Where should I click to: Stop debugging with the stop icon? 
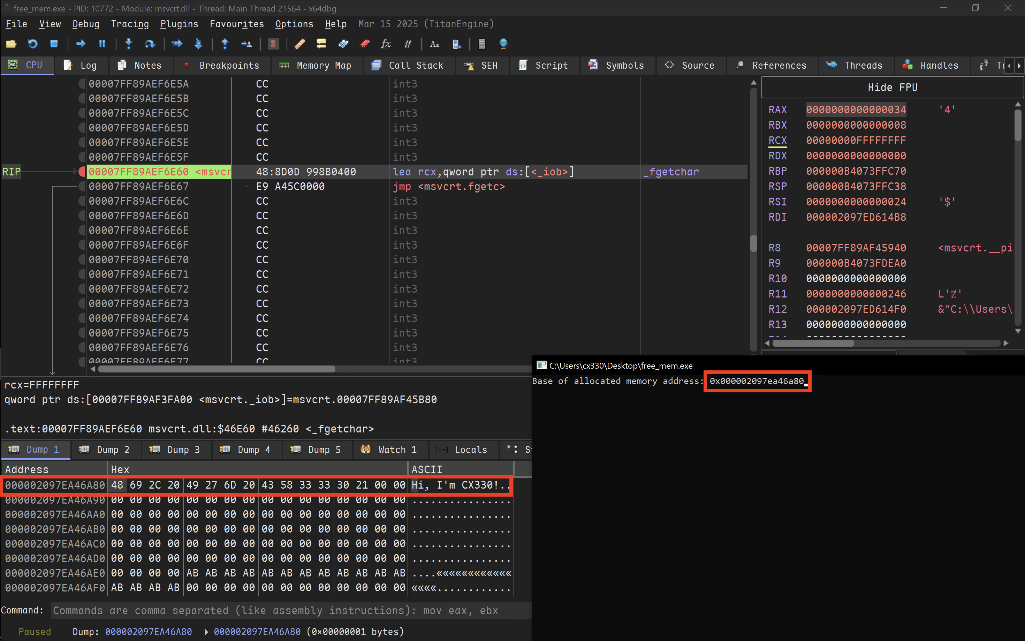tap(54, 44)
